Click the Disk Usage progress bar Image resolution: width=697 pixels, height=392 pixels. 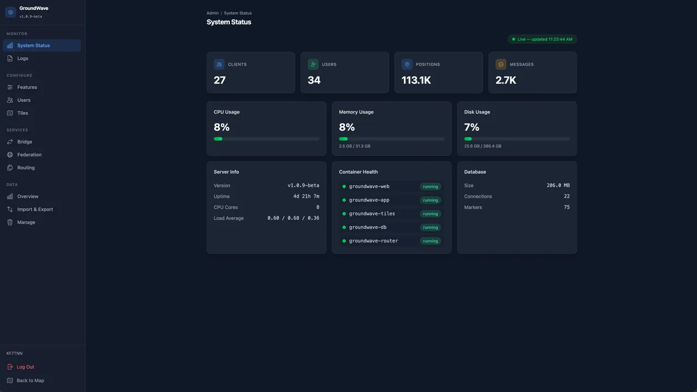(x=517, y=139)
